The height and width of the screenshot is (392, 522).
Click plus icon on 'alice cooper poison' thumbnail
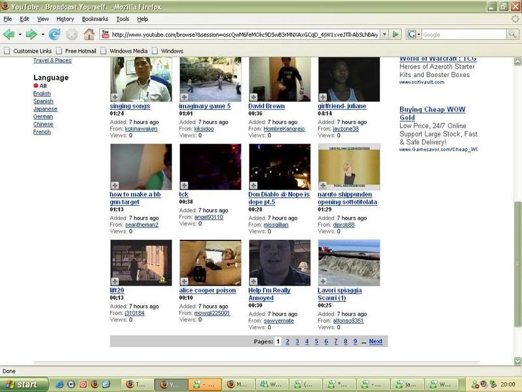point(184,282)
